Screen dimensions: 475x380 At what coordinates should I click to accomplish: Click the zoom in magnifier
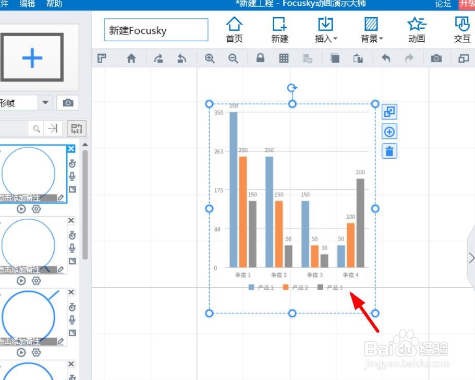pos(210,58)
